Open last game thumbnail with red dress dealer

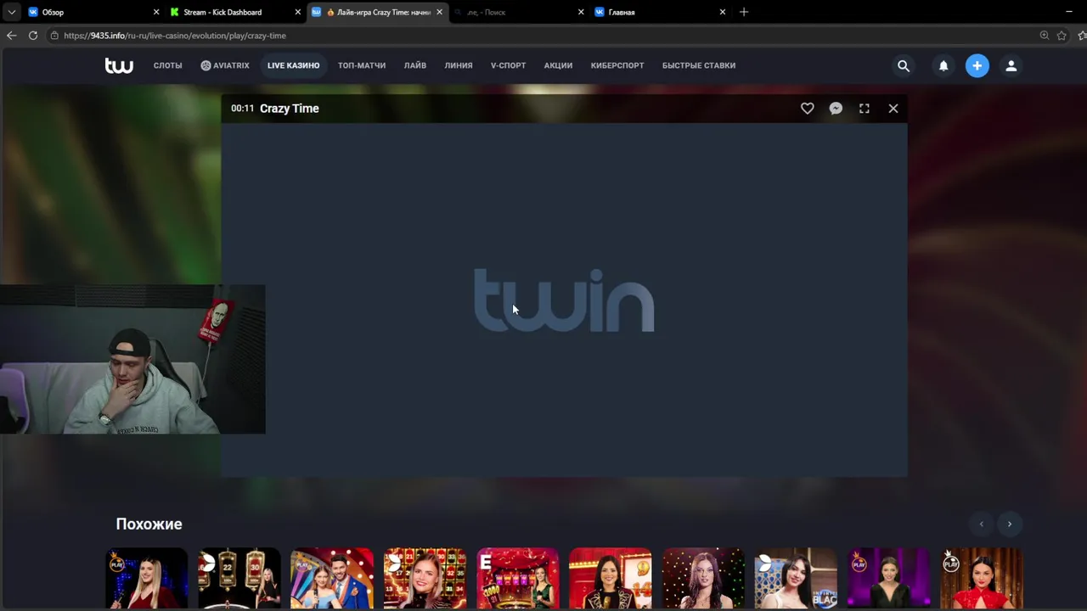(x=981, y=579)
